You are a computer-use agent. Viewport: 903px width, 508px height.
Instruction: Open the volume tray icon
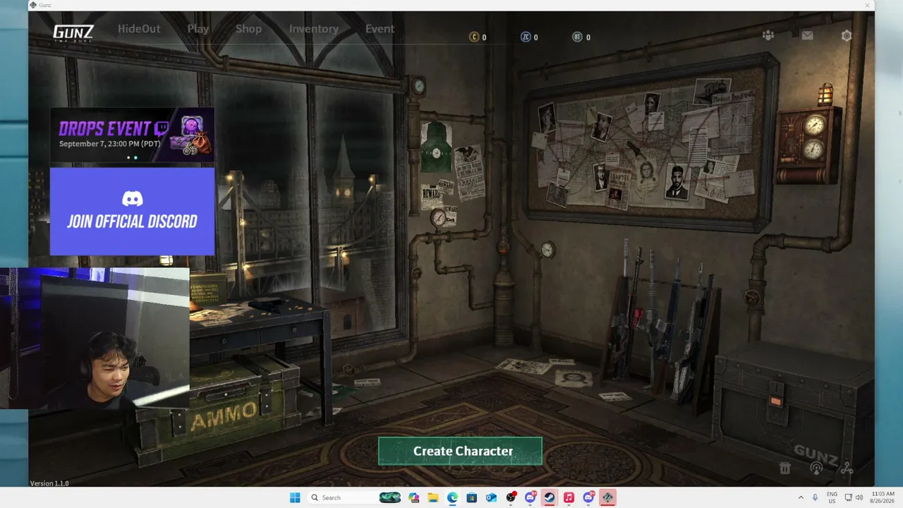[x=859, y=497]
